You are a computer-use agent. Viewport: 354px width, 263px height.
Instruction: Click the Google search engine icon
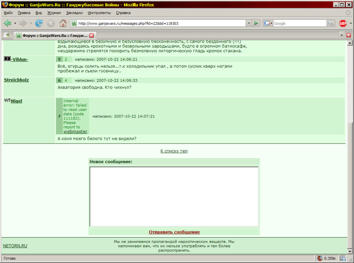click(266, 23)
